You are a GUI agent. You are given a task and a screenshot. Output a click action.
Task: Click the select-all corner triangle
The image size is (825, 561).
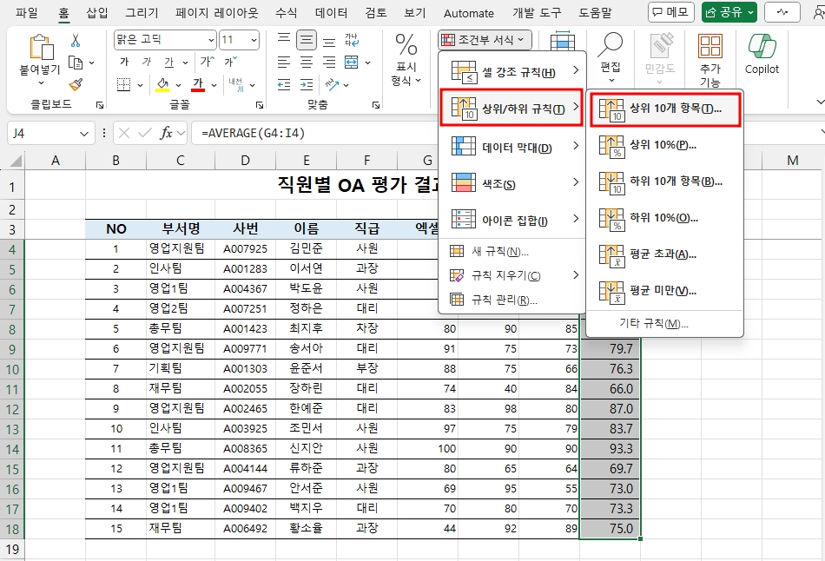[x=16, y=160]
